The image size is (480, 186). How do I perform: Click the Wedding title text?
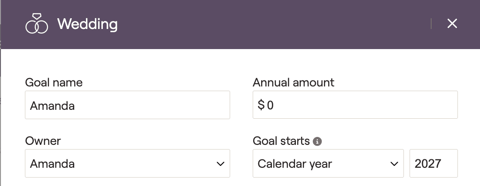[x=87, y=24]
